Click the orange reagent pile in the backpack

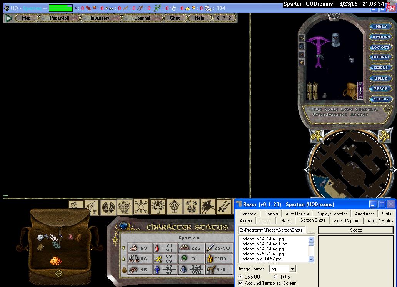click(55, 260)
